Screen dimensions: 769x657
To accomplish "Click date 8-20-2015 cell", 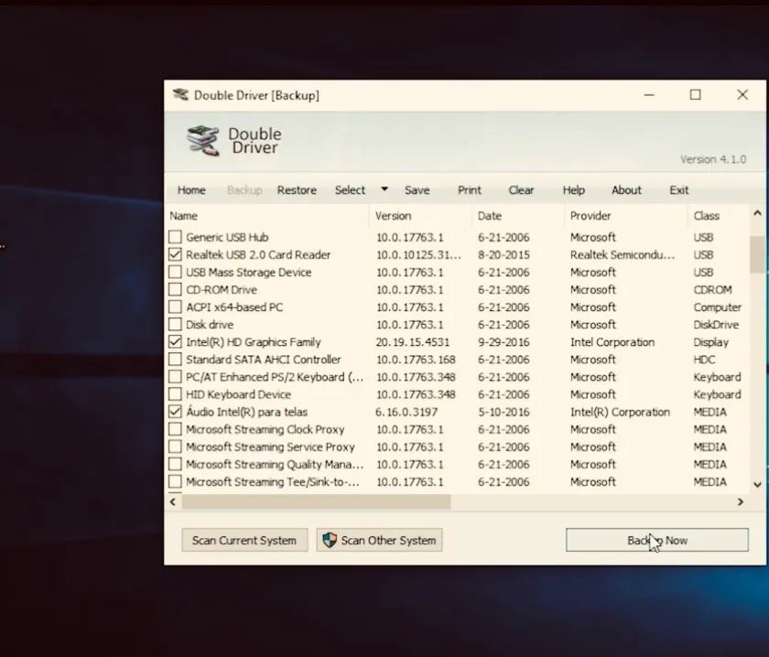I will (x=504, y=255).
